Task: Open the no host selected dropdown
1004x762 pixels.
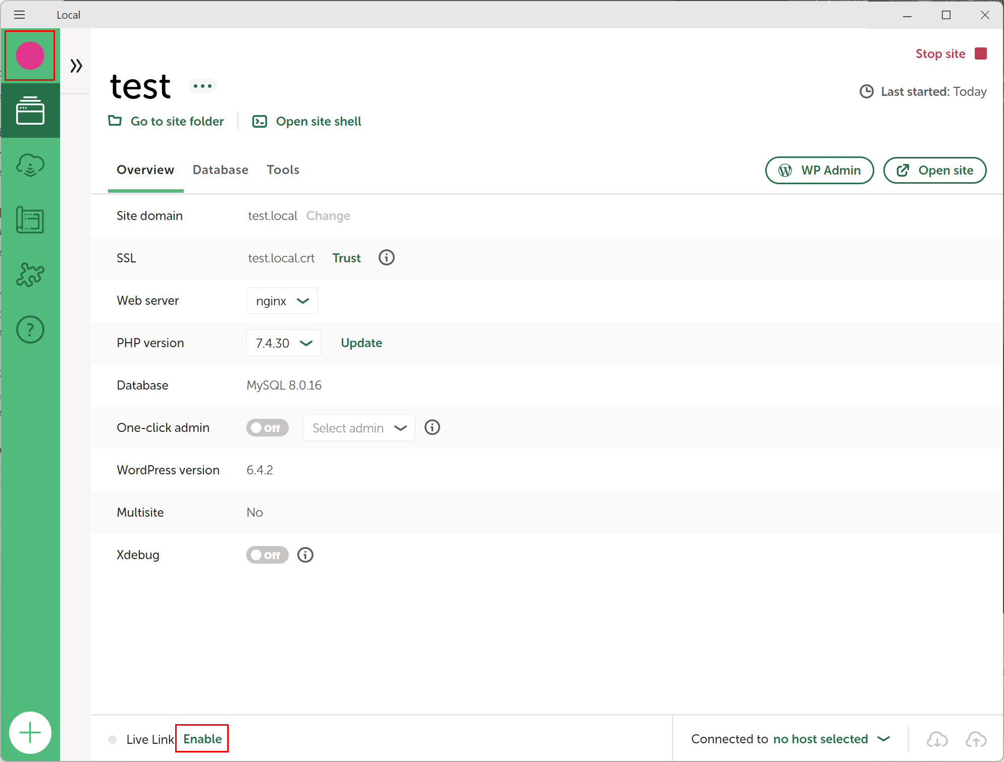Action: click(831, 739)
